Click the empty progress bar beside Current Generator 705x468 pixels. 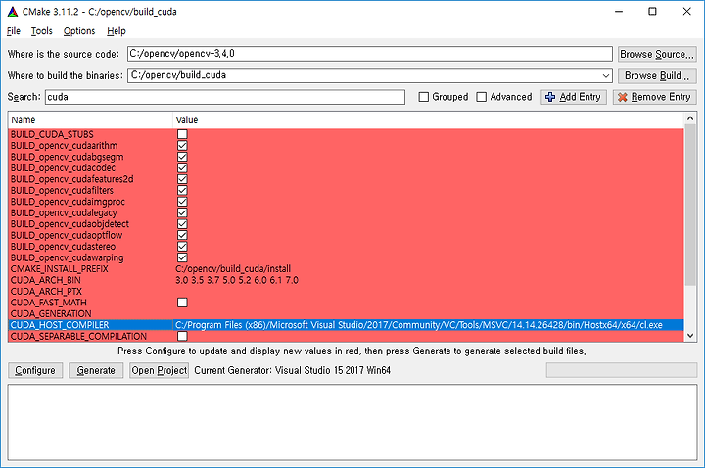coord(622,370)
